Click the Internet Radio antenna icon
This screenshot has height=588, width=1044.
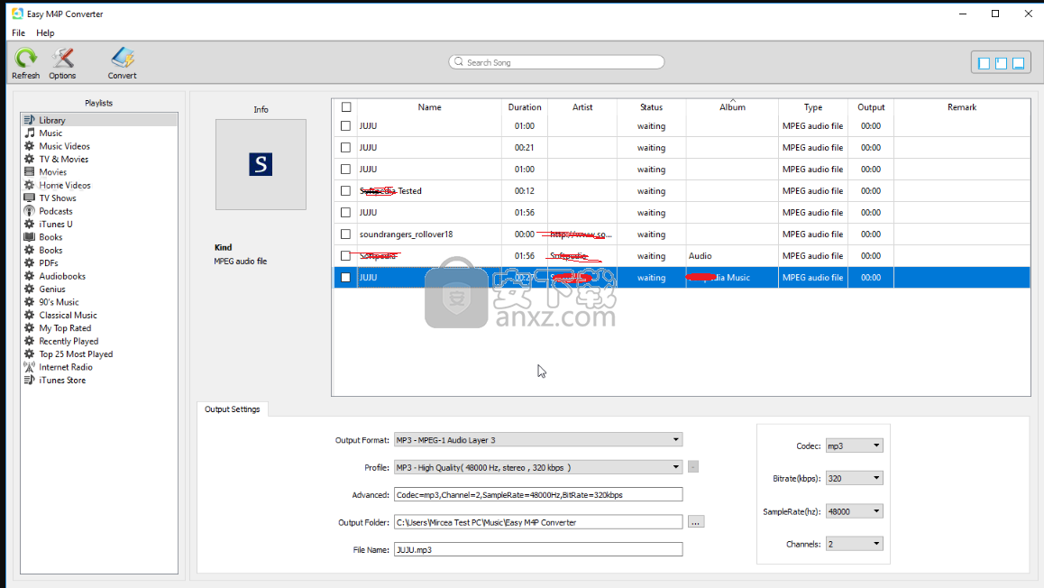coord(29,367)
